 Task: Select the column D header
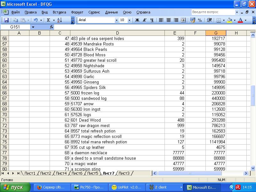point(117,33)
